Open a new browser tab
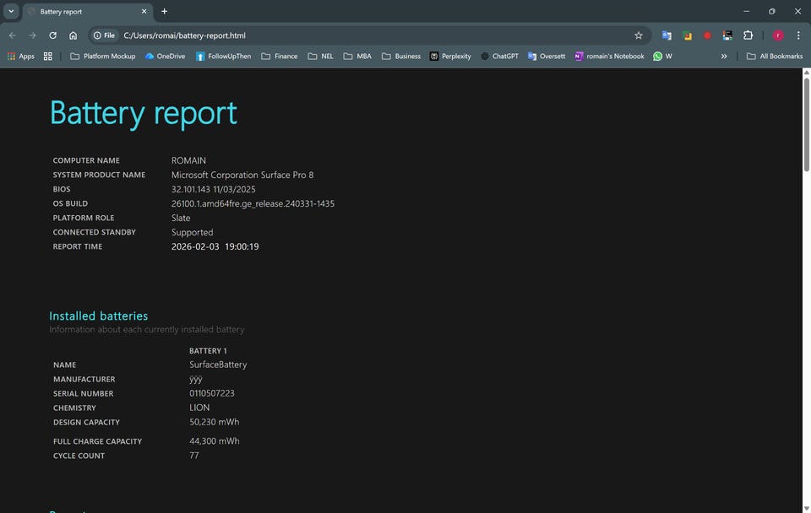The width and height of the screenshot is (811, 513). (x=164, y=12)
